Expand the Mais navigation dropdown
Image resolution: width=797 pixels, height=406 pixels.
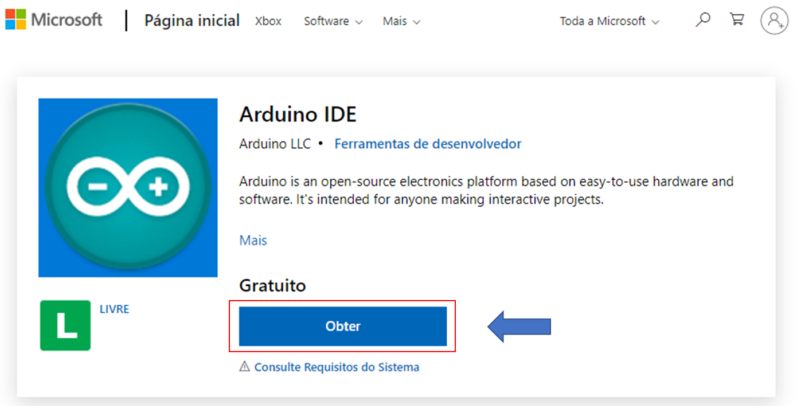(x=401, y=21)
